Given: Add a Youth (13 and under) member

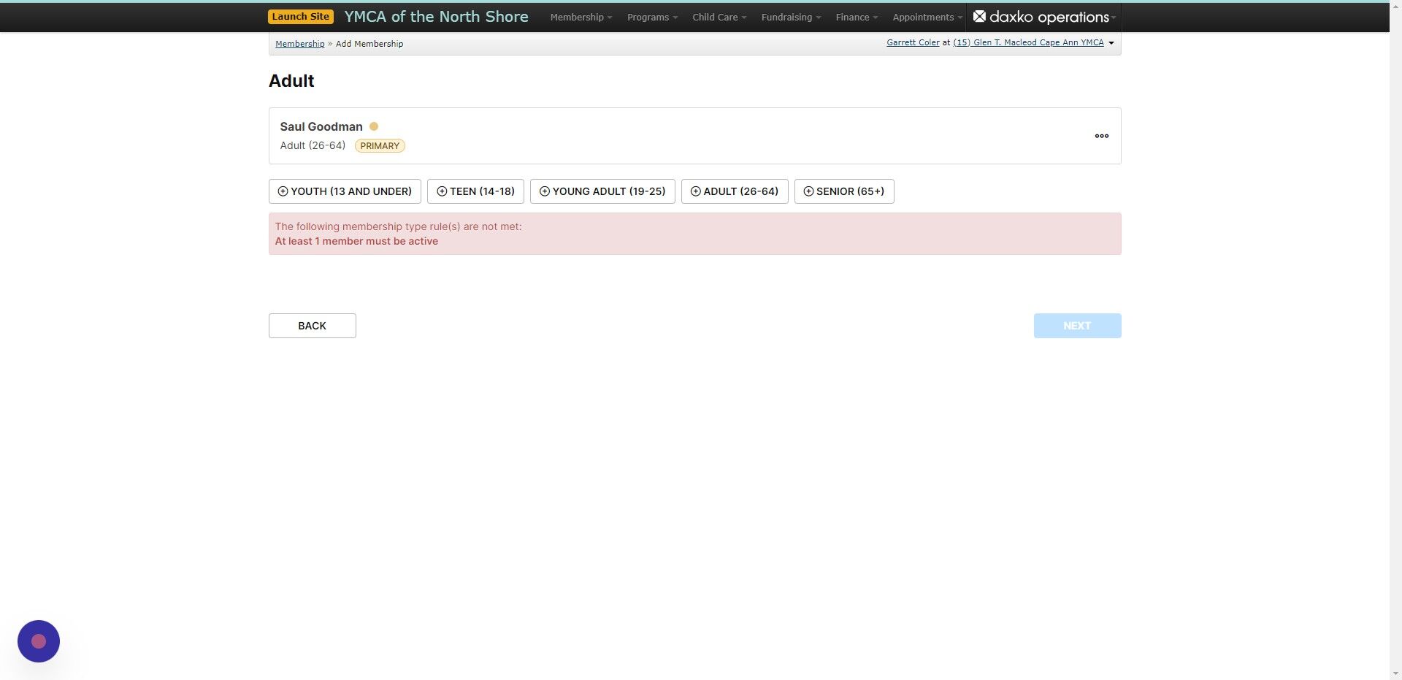Looking at the screenshot, I should coord(345,191).
